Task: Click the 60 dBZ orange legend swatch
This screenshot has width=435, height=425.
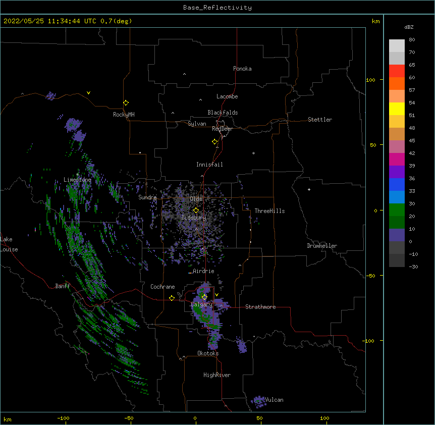Action: [x=397, y=83]
